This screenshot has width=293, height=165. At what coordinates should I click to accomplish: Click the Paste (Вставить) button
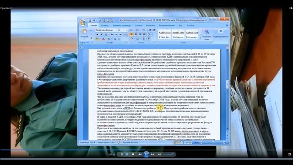(x=84, y=34)
